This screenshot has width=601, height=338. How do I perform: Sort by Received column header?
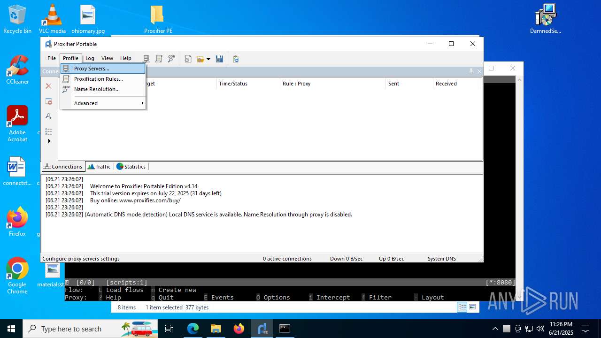[x=457, y=84]
